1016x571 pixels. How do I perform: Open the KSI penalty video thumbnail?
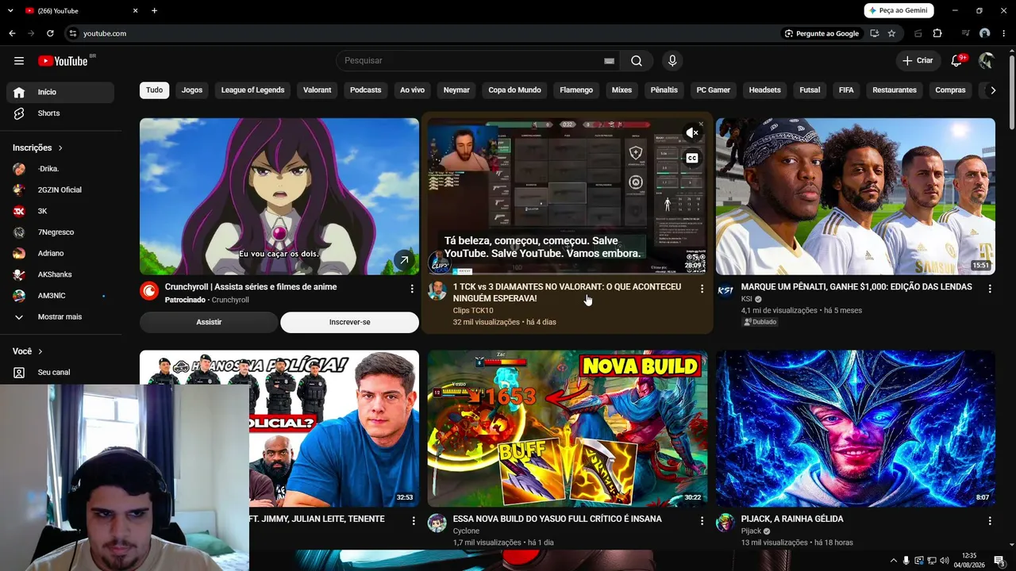coord(856,197)
